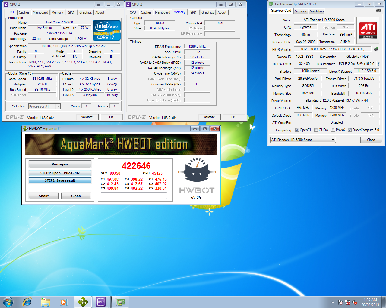
Task: Click the BIOS save chip icon in GPU-Z
Action: [376, 49]
